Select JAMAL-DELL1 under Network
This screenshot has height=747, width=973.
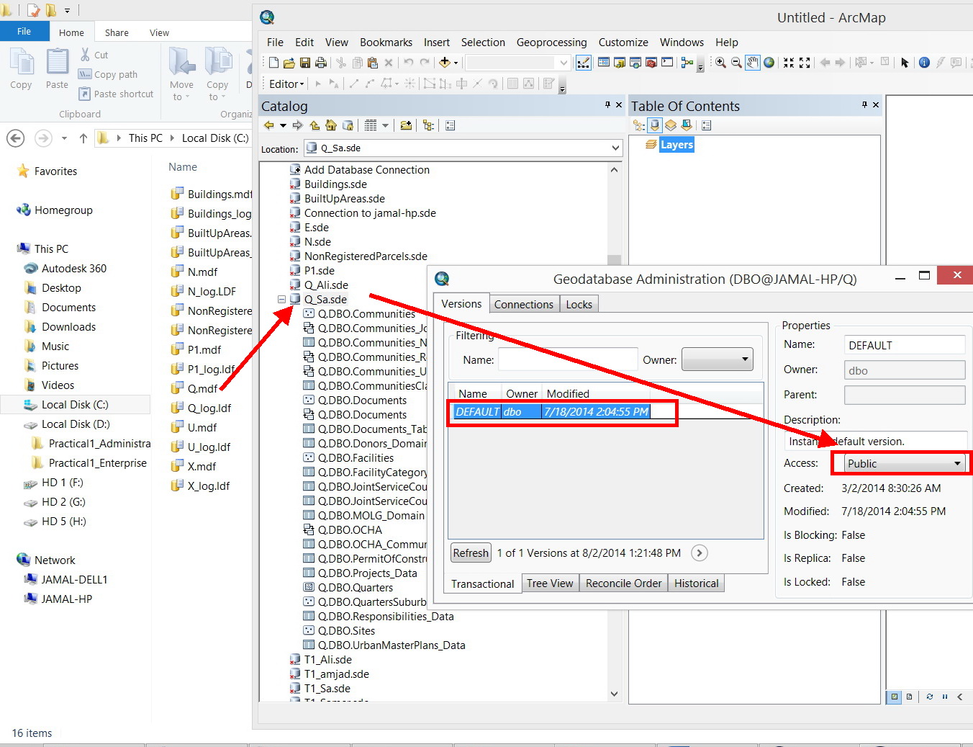[x=66, y=579]
